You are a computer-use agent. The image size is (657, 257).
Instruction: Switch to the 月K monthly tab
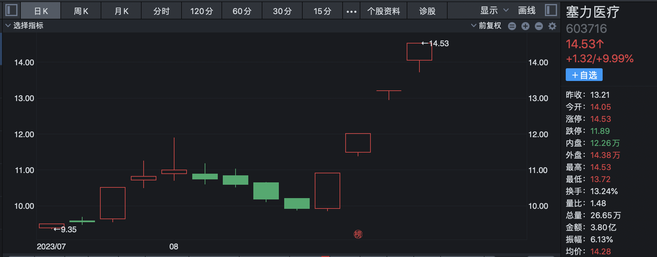click(121, 11)
